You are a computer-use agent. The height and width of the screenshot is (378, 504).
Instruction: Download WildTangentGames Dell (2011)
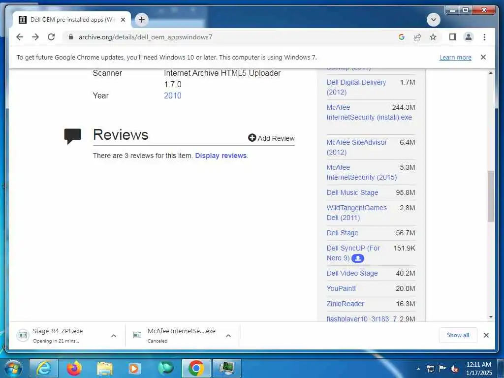click(x=356, y=213)
